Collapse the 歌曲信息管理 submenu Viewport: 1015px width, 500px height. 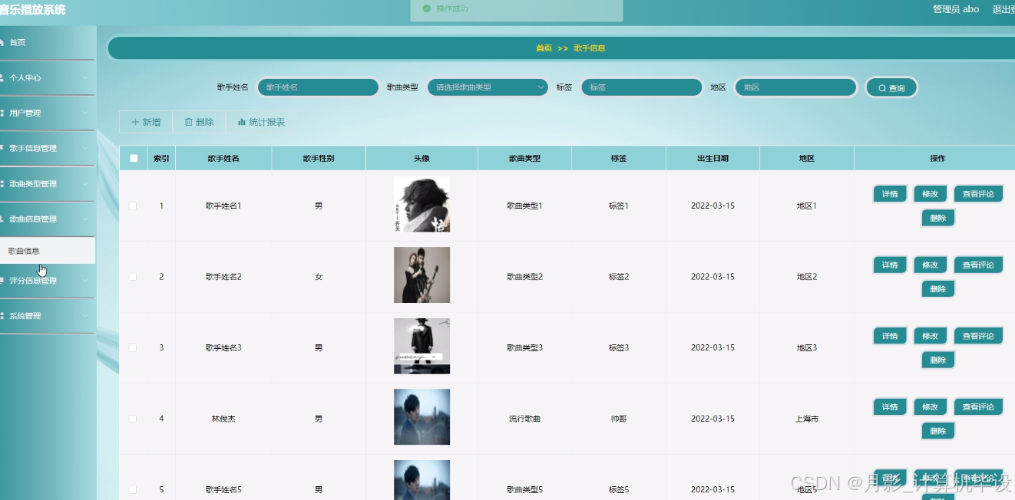click(86, 219)
